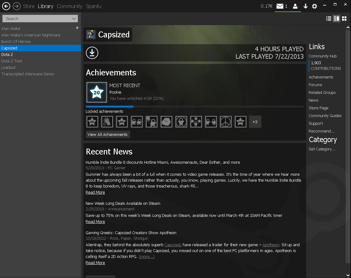This screenshot has width=351, height=278.
Task: Click the scrollbar down arrow
Action: click(x=348, y=275)
